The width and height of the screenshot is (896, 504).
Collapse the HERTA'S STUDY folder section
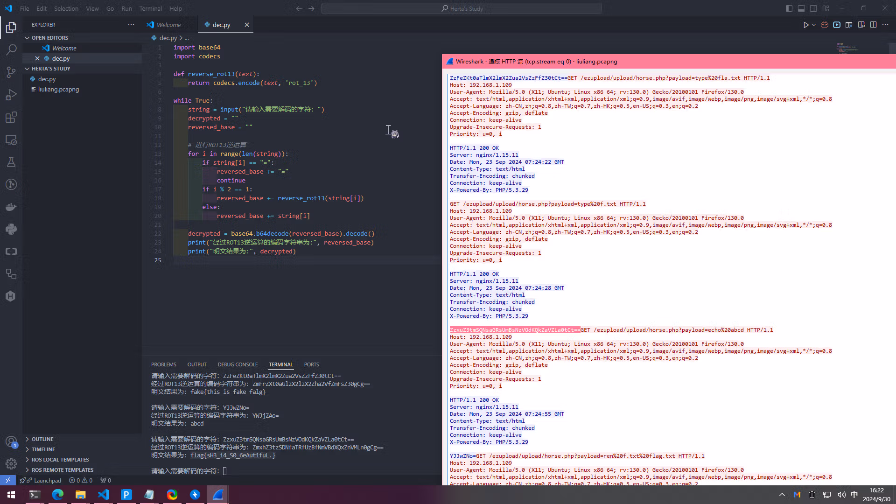tap(82, 69)
